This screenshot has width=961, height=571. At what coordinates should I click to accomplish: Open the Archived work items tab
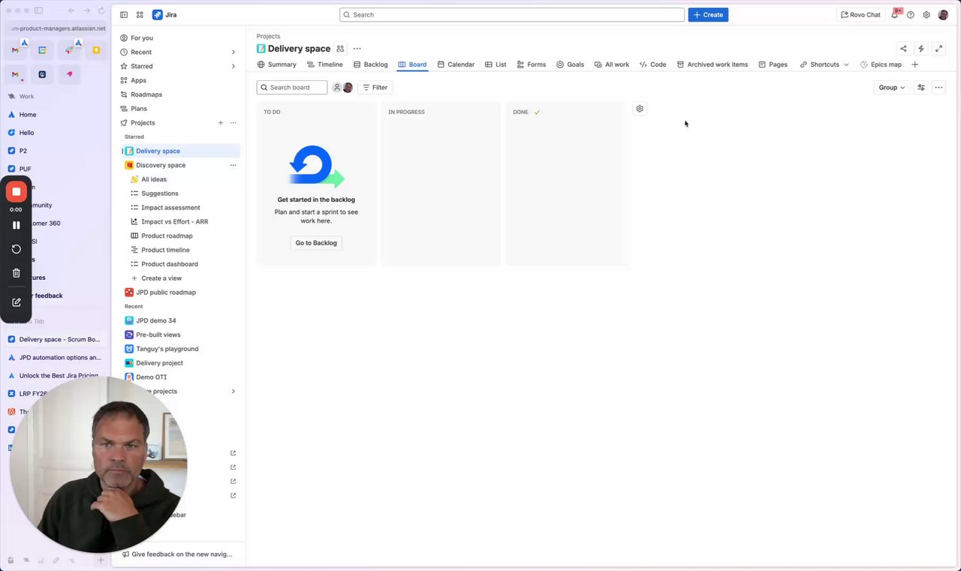click(712, 65)
